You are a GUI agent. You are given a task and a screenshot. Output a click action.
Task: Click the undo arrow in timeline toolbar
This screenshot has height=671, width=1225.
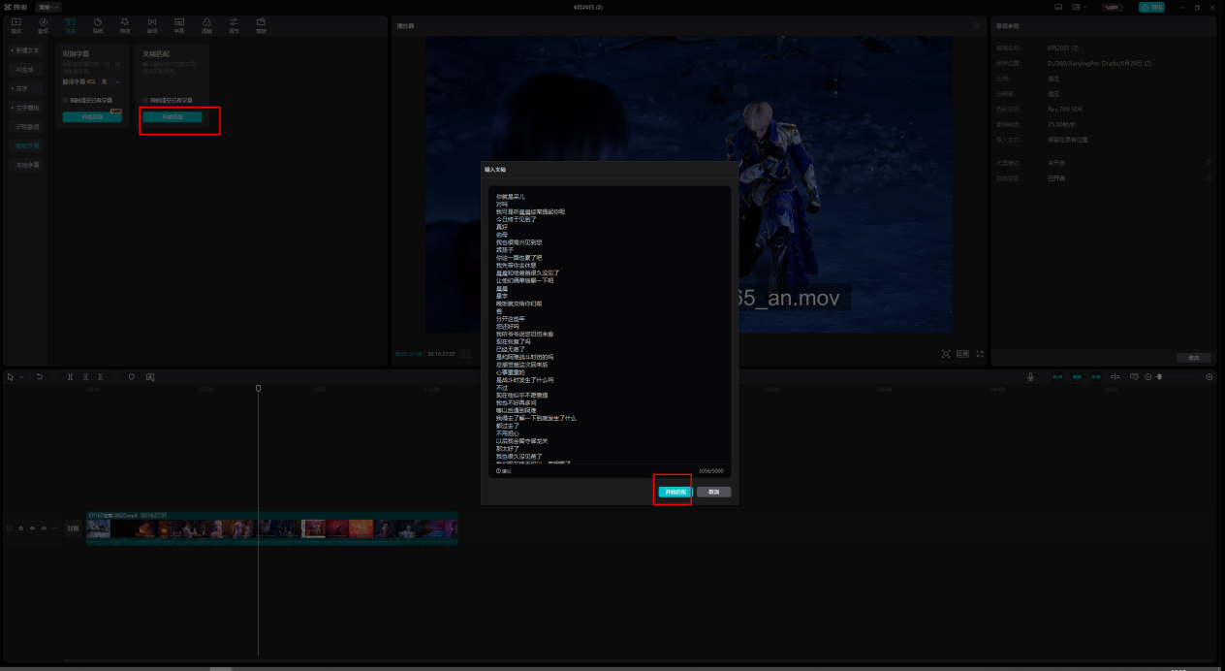click(x=40, y=376)
